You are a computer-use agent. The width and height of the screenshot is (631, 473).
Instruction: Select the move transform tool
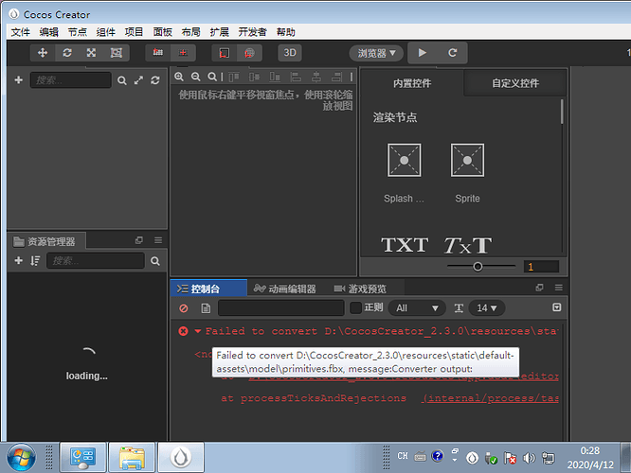pos(43,53)
